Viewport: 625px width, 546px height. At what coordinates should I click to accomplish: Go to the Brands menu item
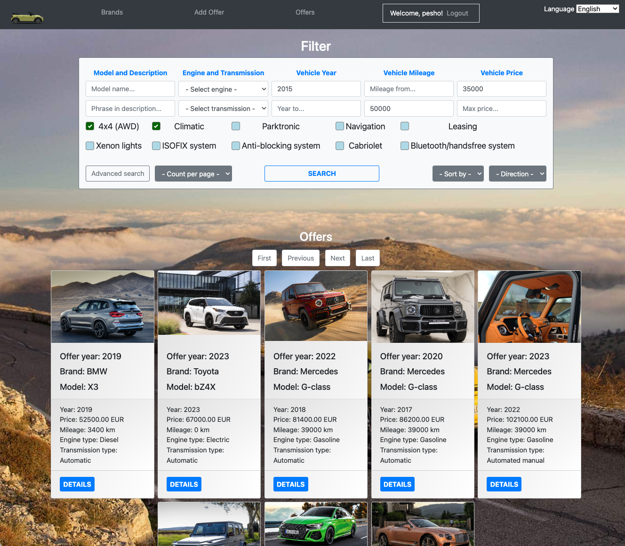pyautogui.click(x=112, y=12)
